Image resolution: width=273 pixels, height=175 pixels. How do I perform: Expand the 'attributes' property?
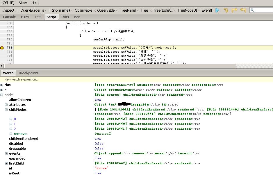point(6,105)
